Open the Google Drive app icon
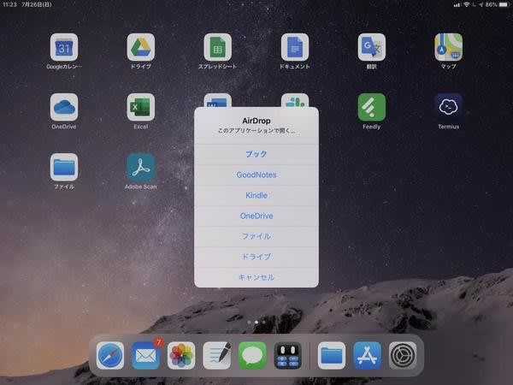The height and width of the screenshot is (385, 513). [141, 47]
